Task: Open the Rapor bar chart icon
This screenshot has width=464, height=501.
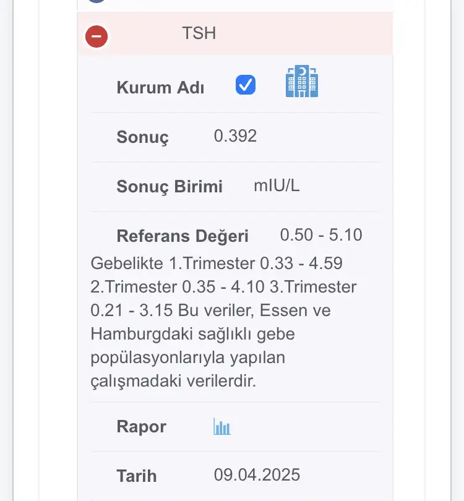Action: 222,427
